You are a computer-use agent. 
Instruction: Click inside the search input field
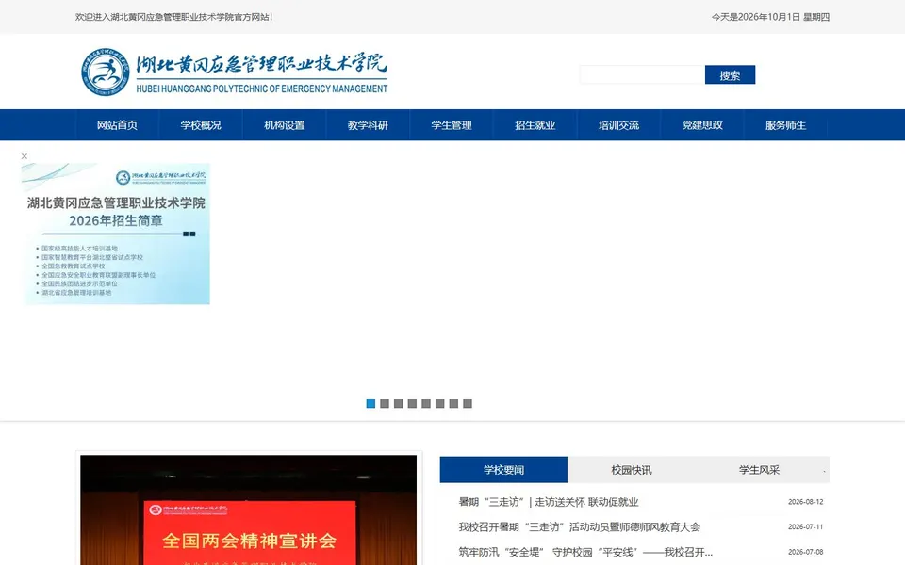point(642,75)
